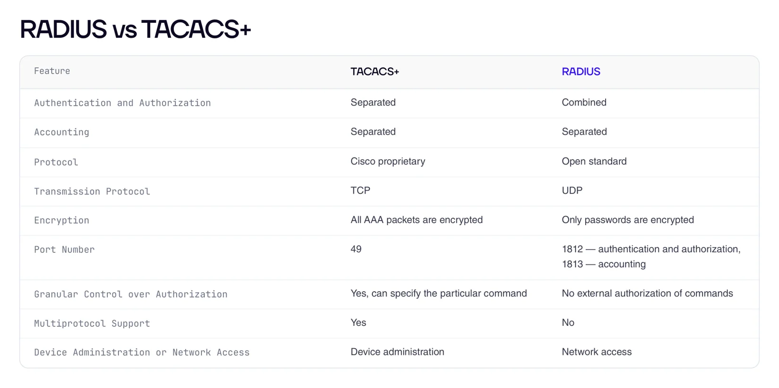Viewport: 779px width, 388px height.
Task: Click 'No' in the Multiprotocol Support row
Action: tap(568, 323)
